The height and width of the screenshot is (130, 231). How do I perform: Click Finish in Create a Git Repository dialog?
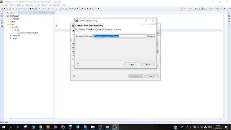[132, 64]
